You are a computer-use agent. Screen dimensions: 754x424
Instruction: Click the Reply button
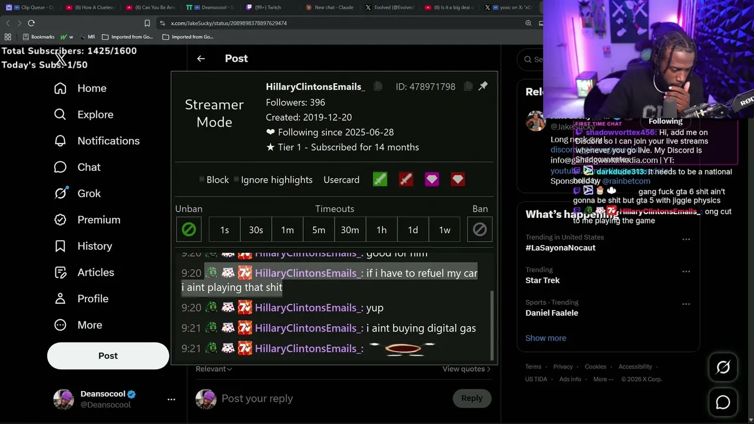(x=472, y=398)
